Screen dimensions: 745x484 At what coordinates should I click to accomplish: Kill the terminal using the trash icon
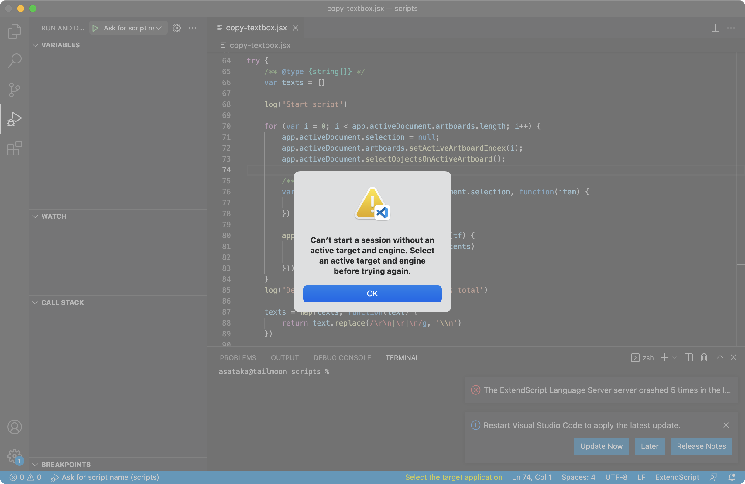point(704,358)
